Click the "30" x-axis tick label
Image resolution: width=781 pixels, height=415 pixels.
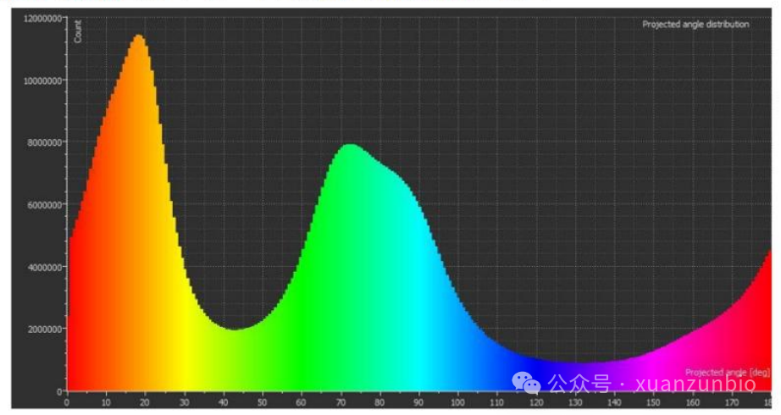click(x=185, y=402)
